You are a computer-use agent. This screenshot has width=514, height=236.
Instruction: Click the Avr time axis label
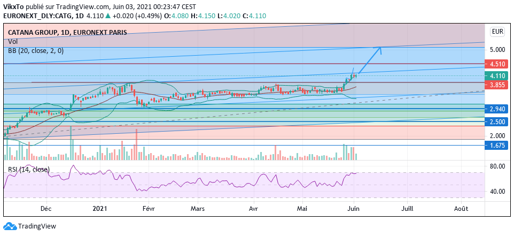pyautogui.click(x=253, y=208)
